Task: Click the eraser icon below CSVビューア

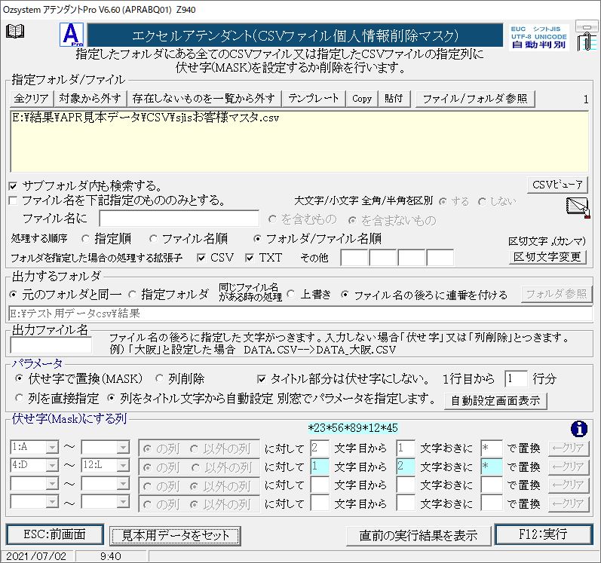Action: click(x=578, y=207)
